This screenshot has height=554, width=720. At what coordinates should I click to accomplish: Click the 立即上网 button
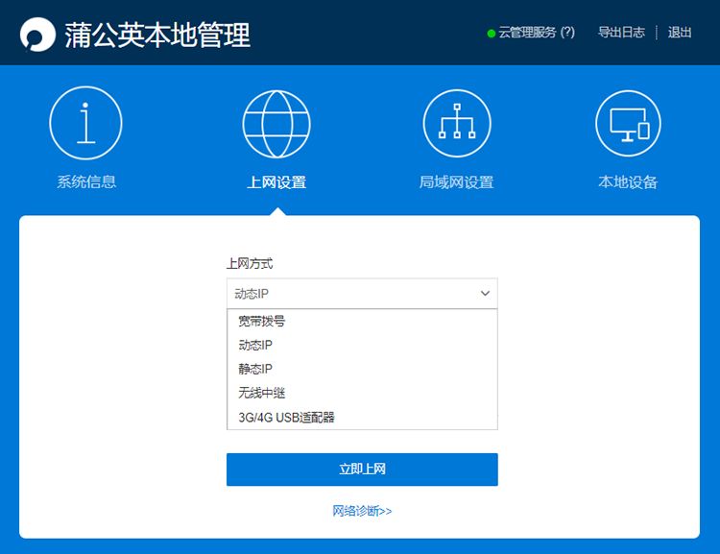click(x=362, y=470)
